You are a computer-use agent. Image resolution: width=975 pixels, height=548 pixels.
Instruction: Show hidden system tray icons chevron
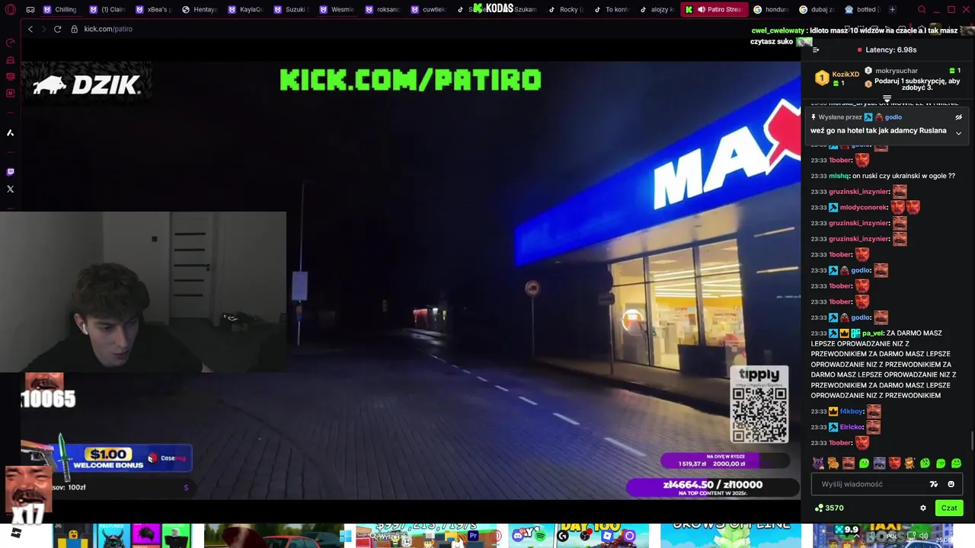[858, 535]
